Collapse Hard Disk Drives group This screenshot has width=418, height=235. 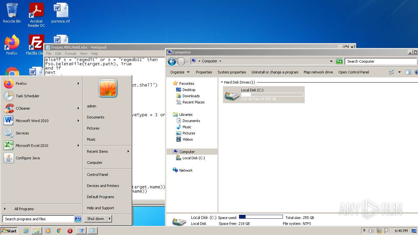pyautogui.click(x=222, y=82)
